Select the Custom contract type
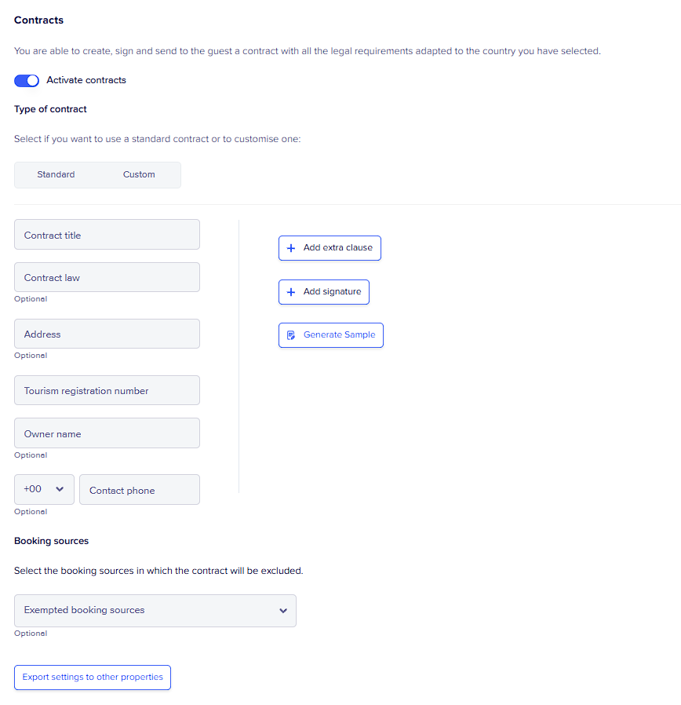The height and width of the screenshot is (705, 681). coord(139,175)
